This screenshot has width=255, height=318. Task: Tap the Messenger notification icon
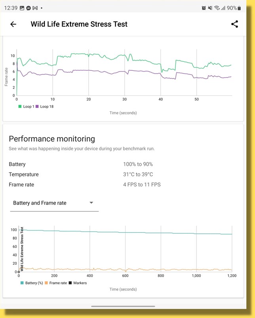pyautogui.click(x=28, y=8)
